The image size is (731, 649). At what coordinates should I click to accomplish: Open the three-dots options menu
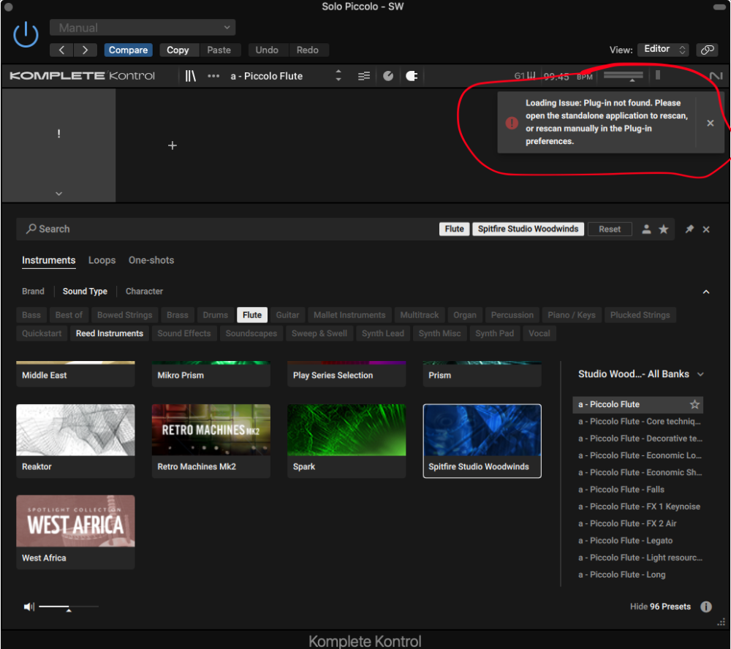(213, 76)
